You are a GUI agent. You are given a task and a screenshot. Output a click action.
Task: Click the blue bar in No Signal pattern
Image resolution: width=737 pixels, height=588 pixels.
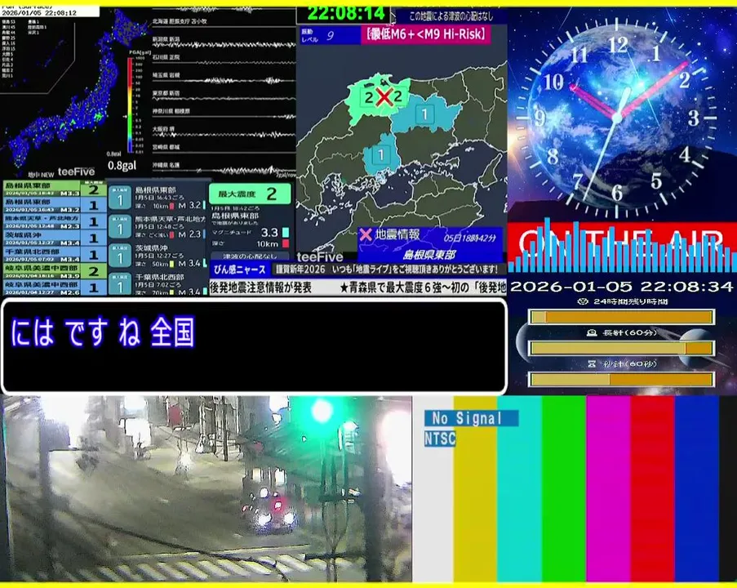click(x=696, y=489)
